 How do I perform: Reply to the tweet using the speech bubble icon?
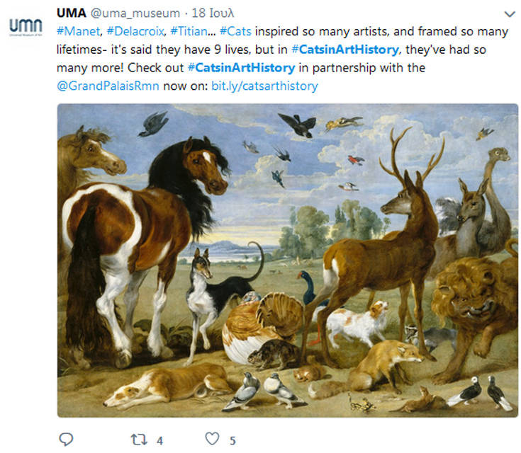tap(66, 440)
